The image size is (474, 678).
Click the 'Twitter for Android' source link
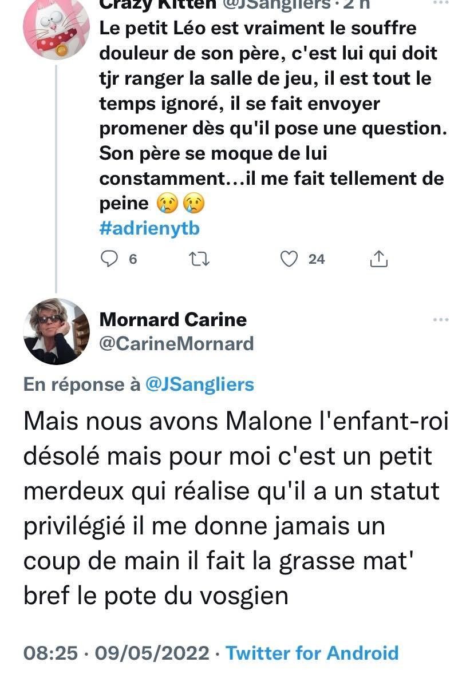tap(312, 653)
